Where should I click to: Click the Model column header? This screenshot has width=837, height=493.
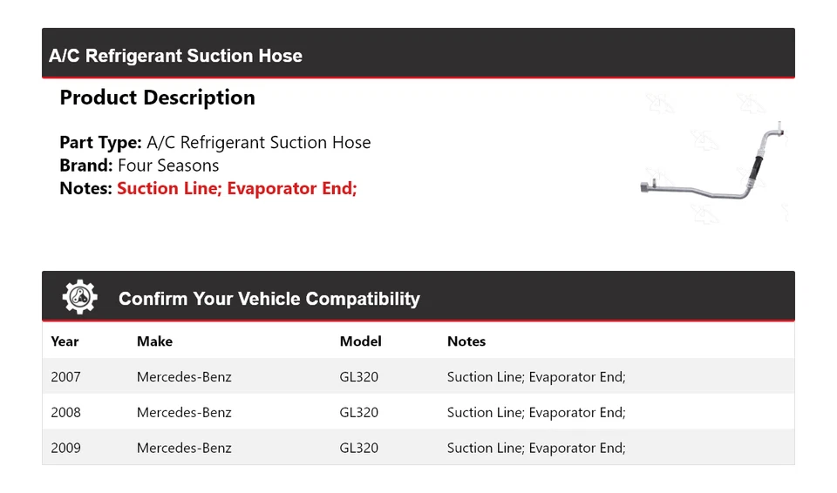tap(360, 341)
